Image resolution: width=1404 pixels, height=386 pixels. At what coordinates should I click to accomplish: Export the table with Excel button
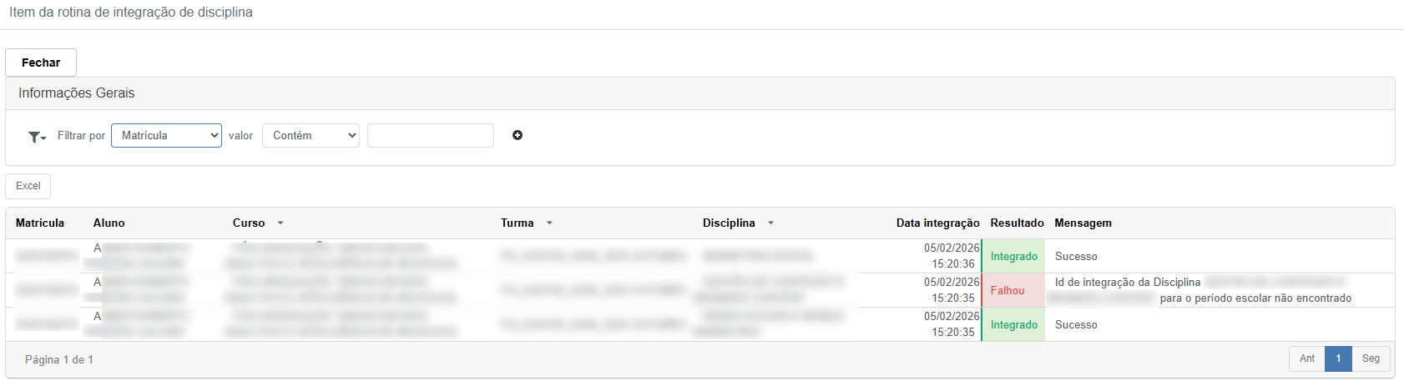[28, 186]
